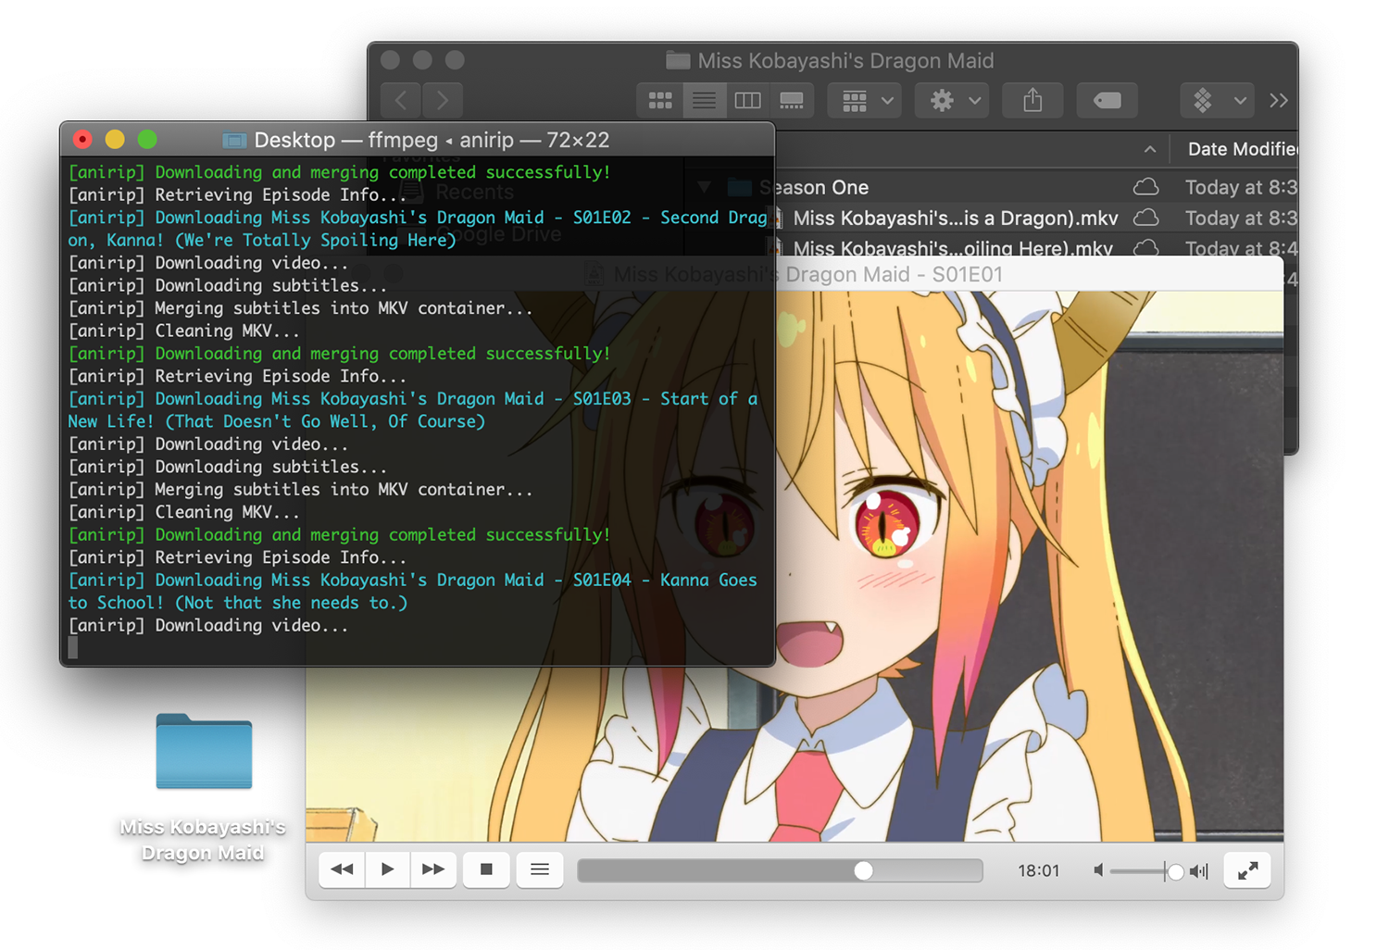
Task: Open the Finder group-by dropdown
Action: click(866, 100)
